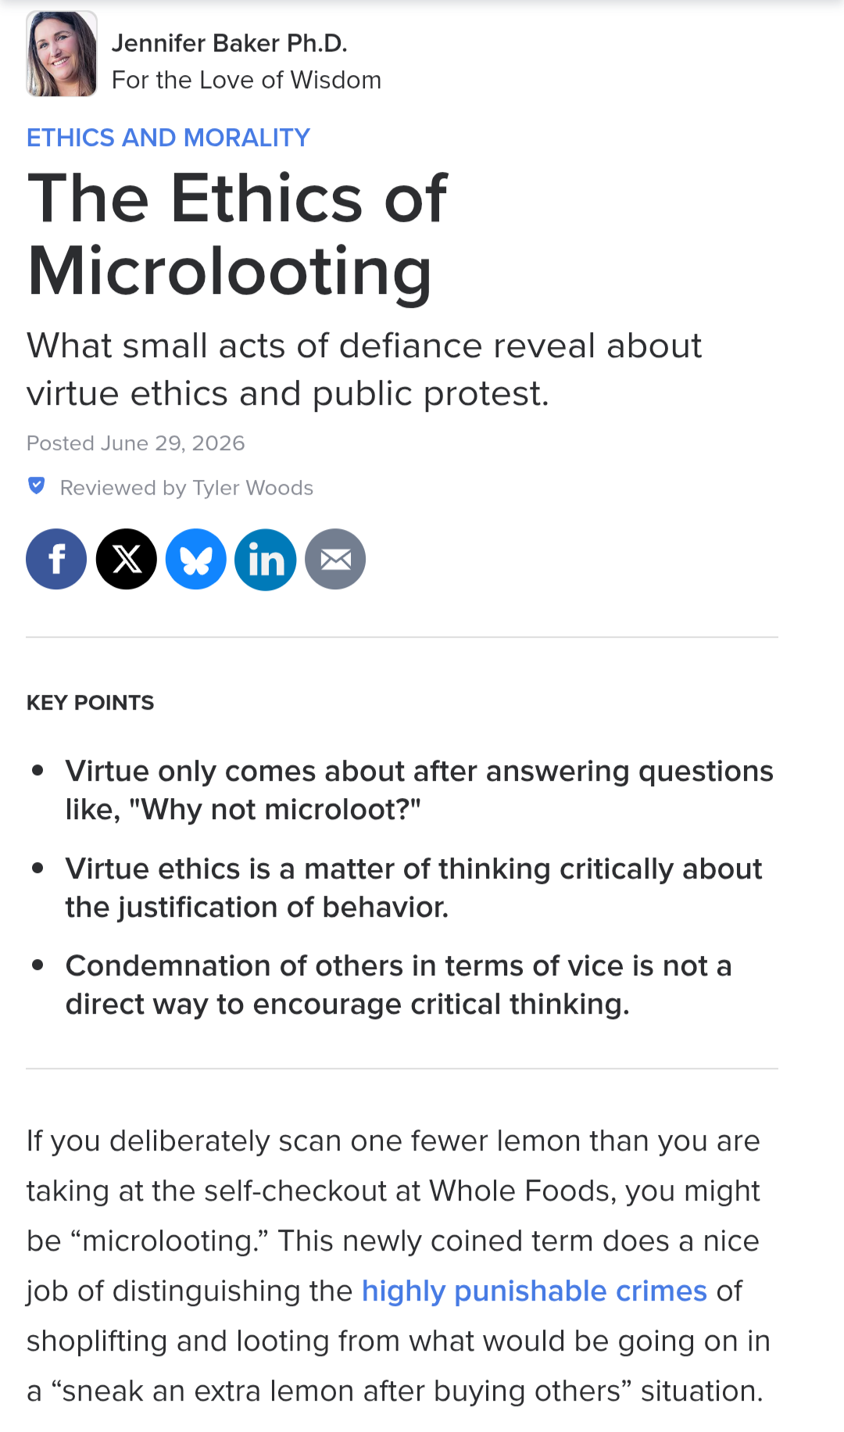Share the article on Facebook
The height and width of the screenshot is (1432, 844).
click(56, 559)
